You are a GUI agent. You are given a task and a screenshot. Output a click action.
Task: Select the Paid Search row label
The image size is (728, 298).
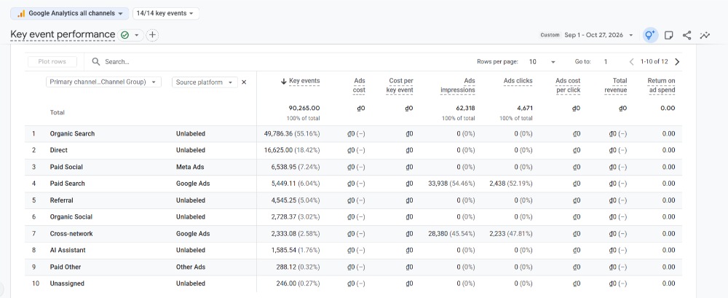[67, 184]
